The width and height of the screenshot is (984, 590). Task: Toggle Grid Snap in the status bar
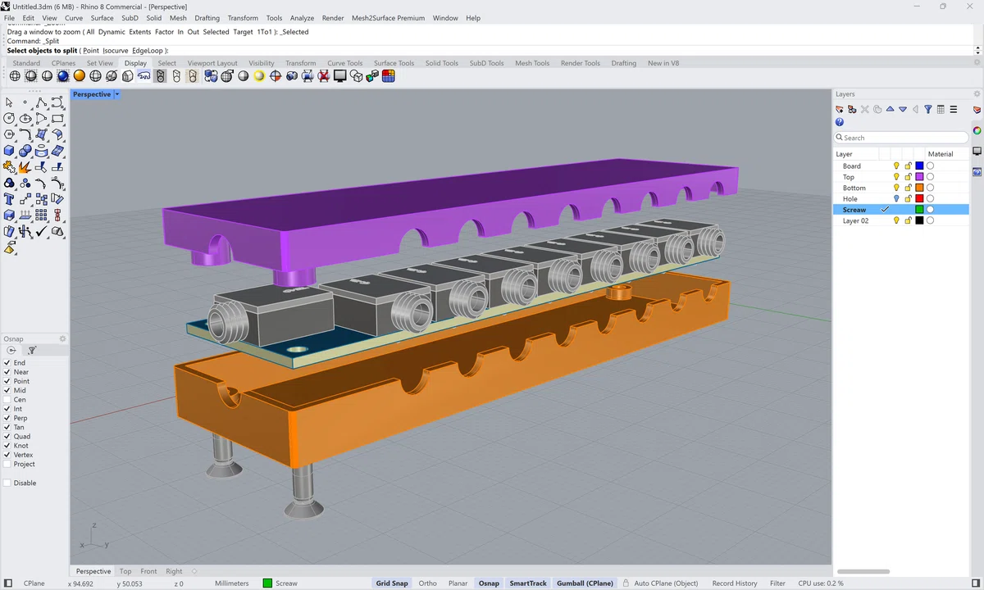point(392,583)
